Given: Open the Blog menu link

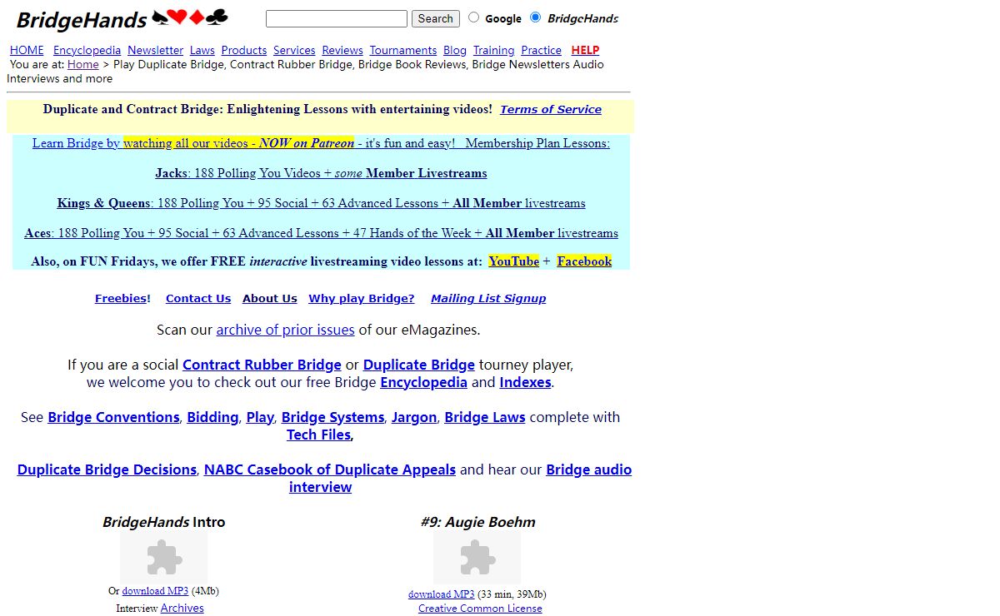Looking at the screenshot, I should point(455,50).
